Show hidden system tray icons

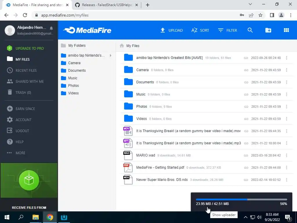click(x=245, y=217)
